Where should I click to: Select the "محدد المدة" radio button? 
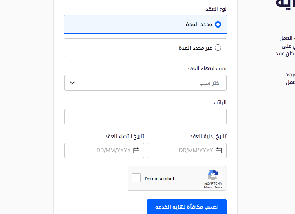tap(218, 24)
